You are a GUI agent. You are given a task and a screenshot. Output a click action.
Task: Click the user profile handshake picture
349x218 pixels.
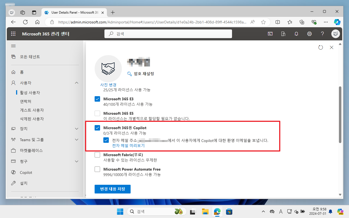[x=108, y=69]
